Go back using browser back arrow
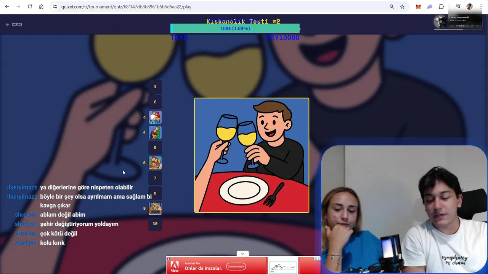 7,6
